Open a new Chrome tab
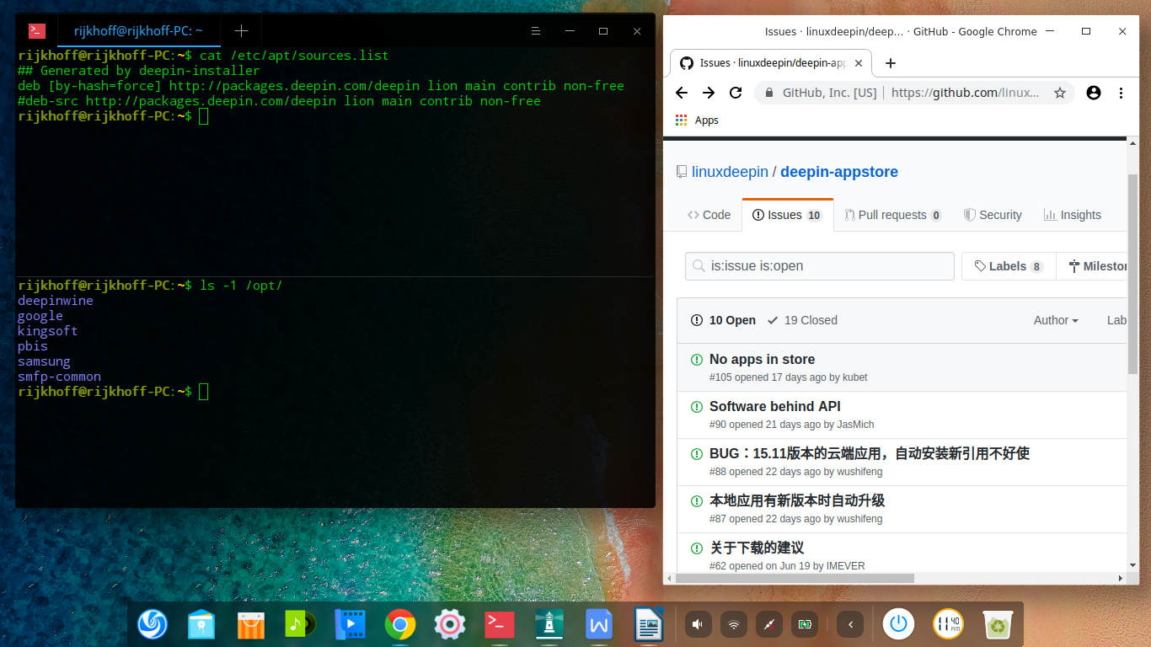Viewport: 1151px width, 647px height. (891, 63)
